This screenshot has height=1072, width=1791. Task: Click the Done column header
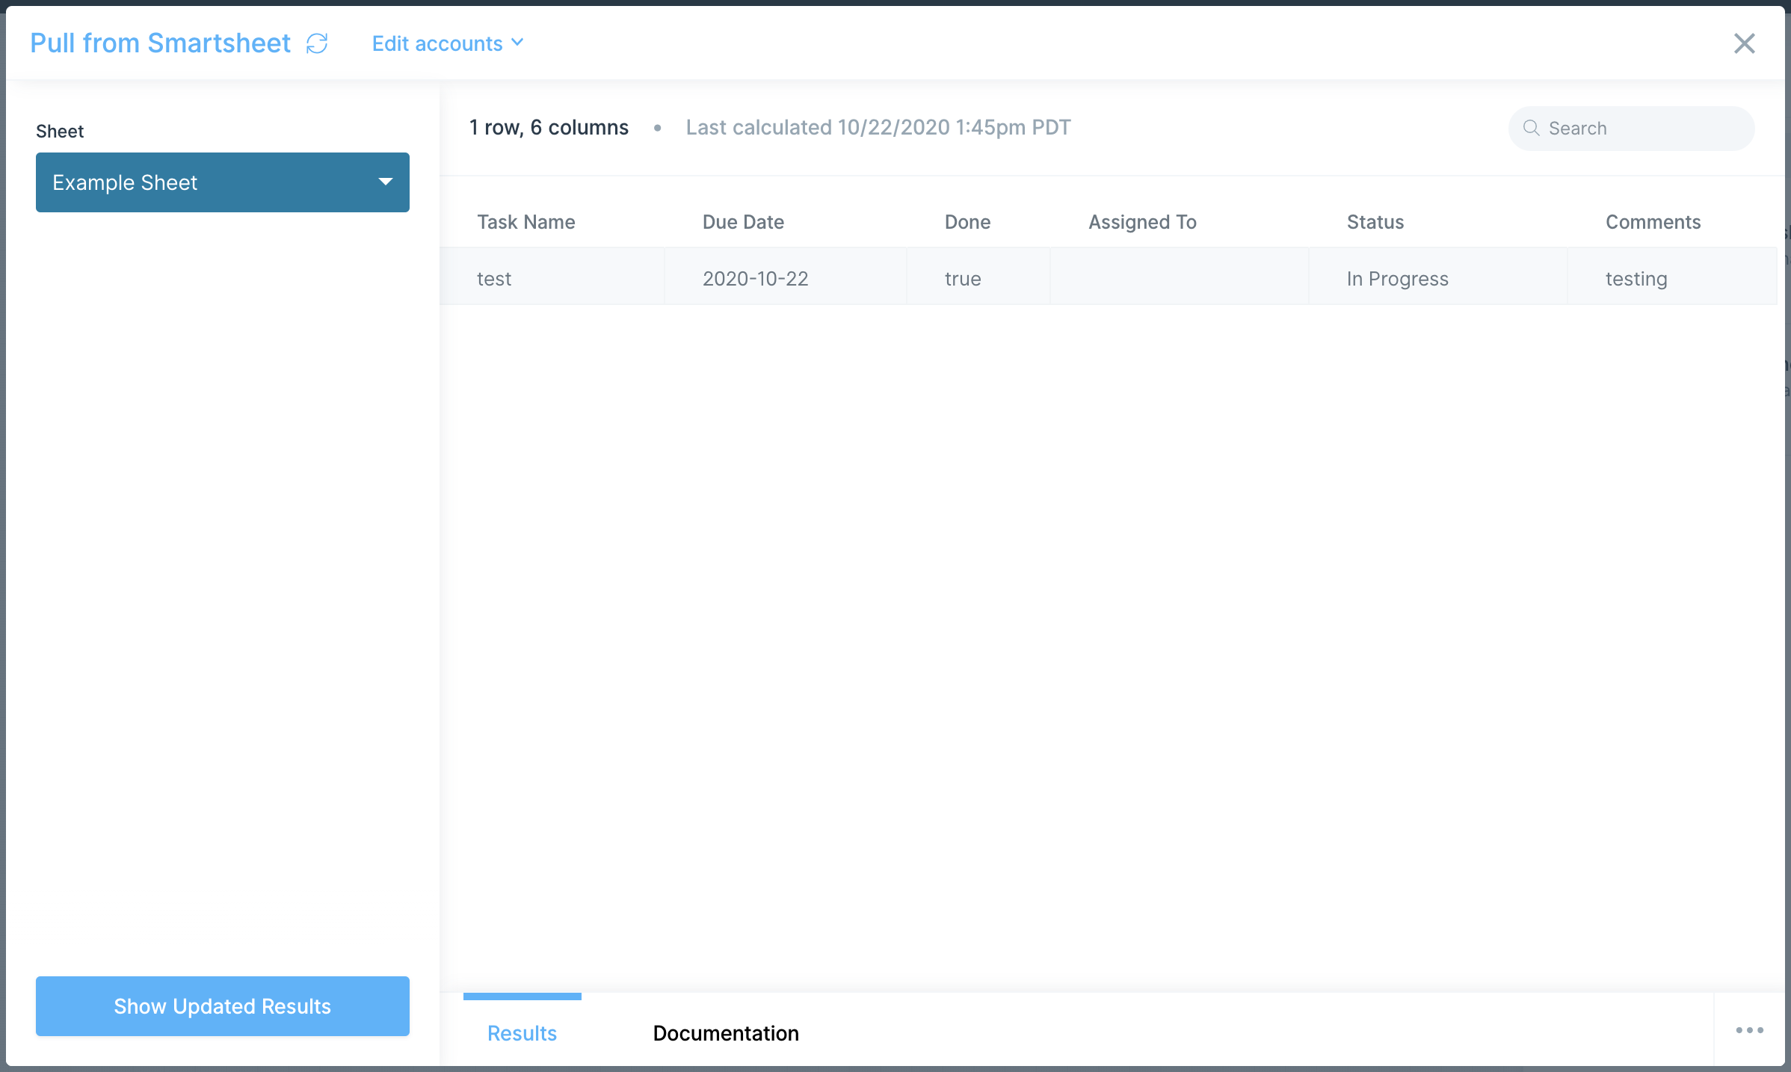coord(967,222)
